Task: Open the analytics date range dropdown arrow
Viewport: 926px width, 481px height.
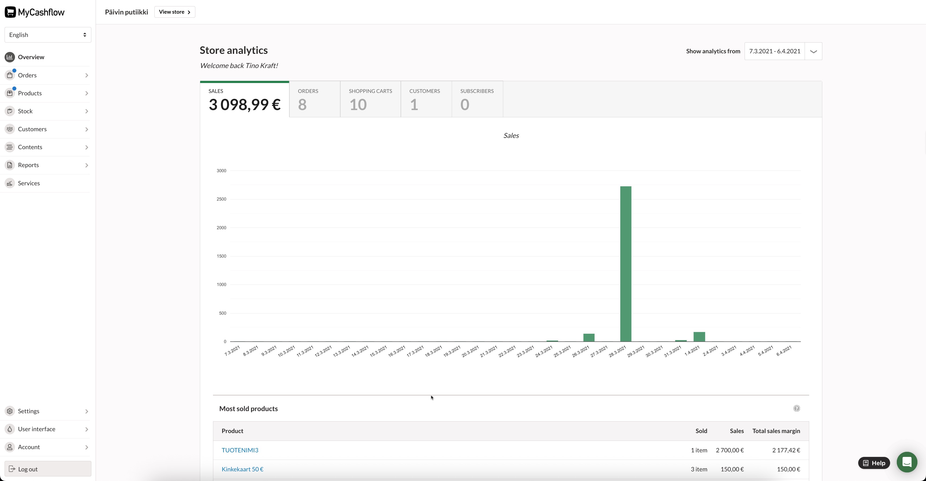Action: pyautogui.click(x=813, y=51)
